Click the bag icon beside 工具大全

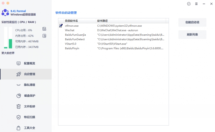point(18,128)
